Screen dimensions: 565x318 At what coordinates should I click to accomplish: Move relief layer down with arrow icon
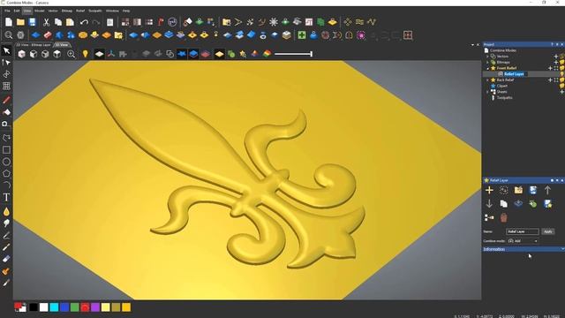click(489, 204)
